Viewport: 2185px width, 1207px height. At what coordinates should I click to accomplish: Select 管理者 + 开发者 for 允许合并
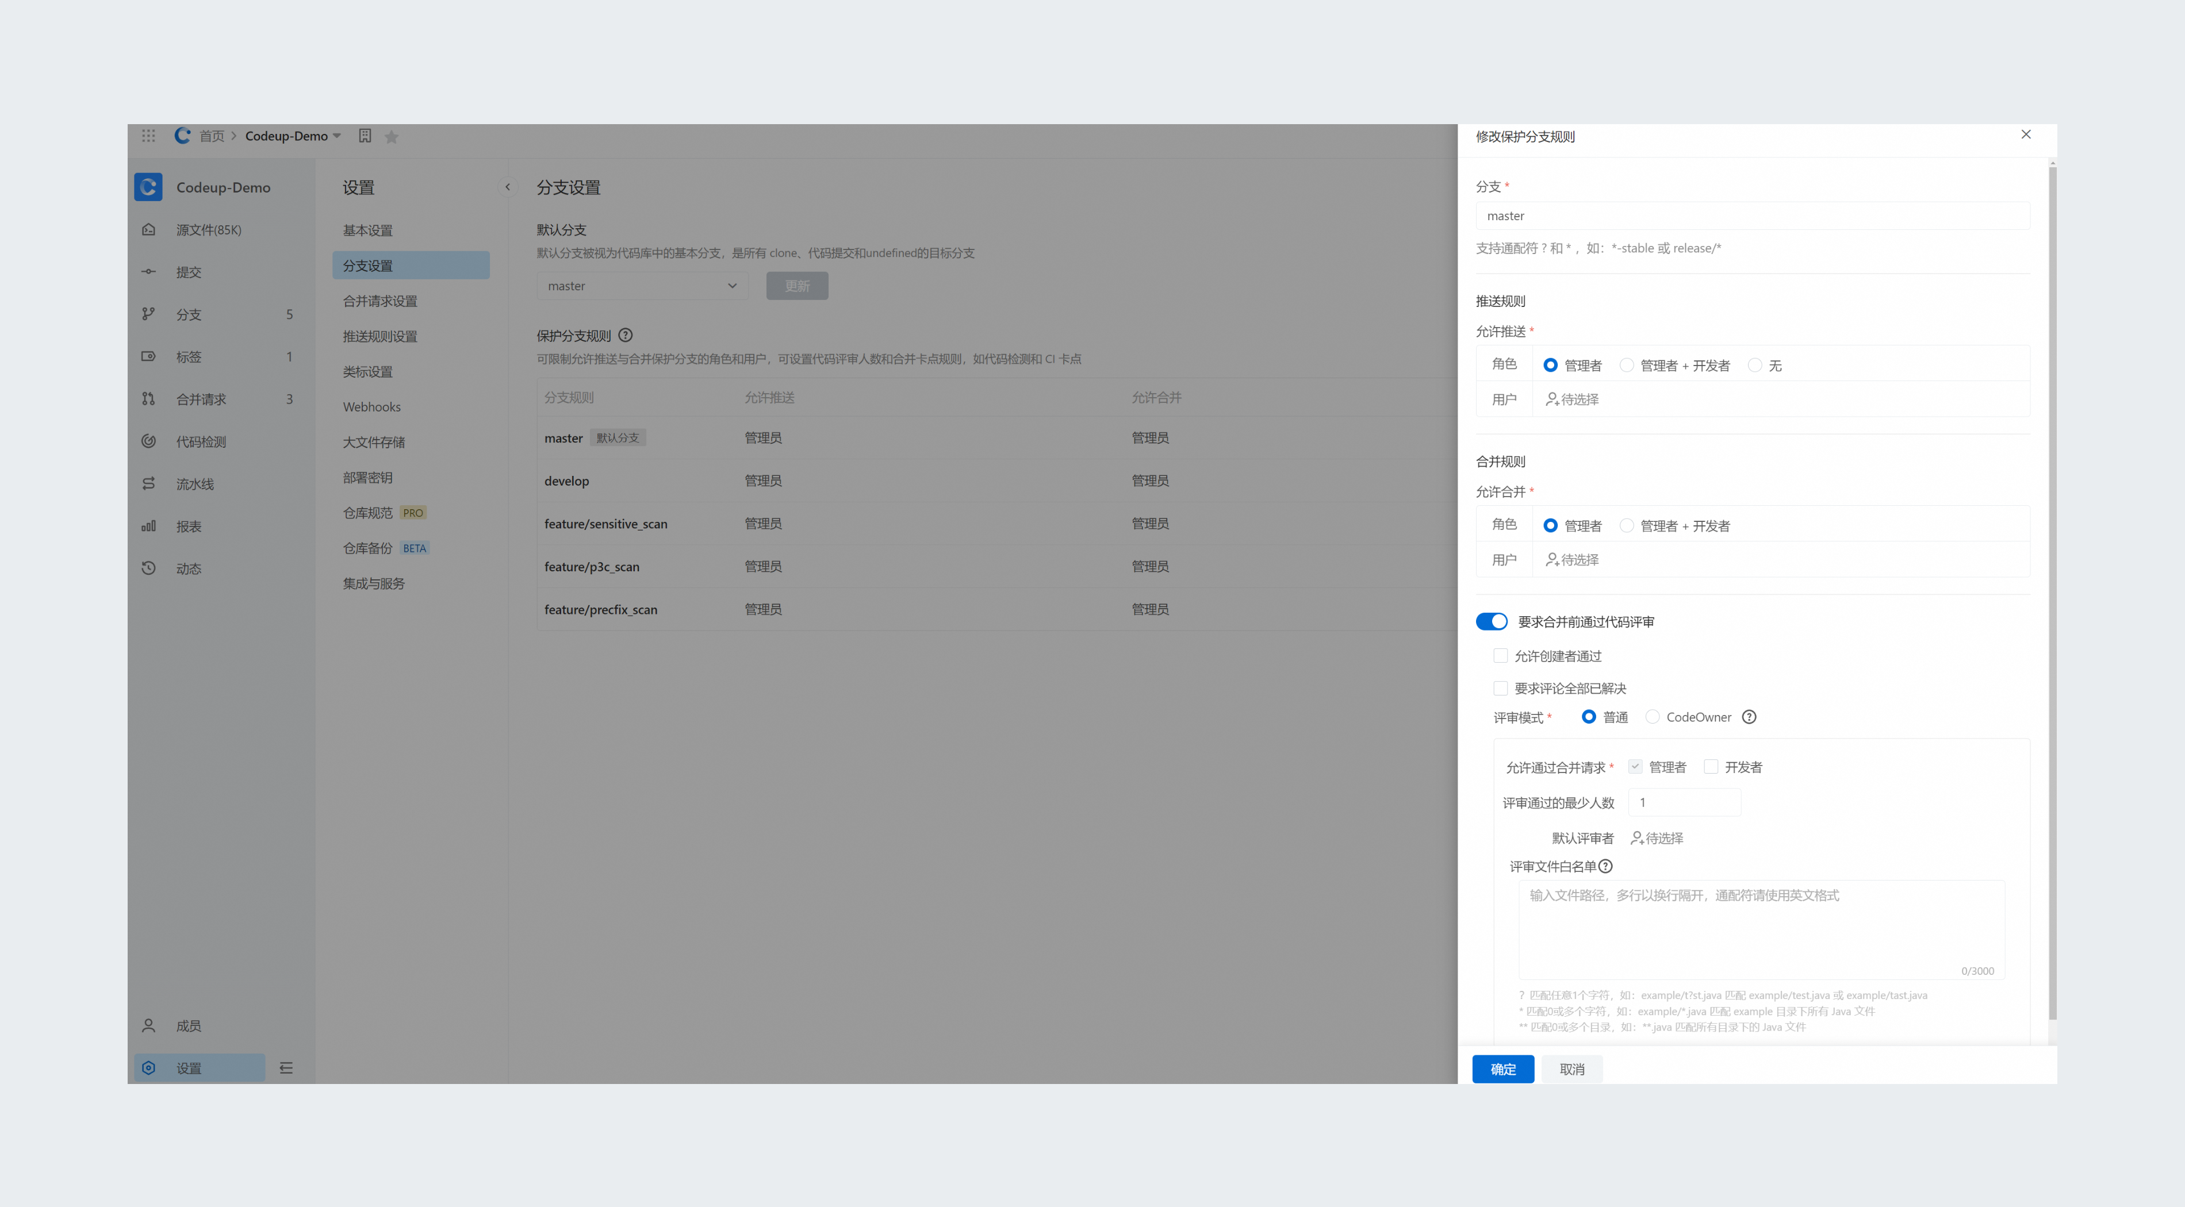[1626, 525]
